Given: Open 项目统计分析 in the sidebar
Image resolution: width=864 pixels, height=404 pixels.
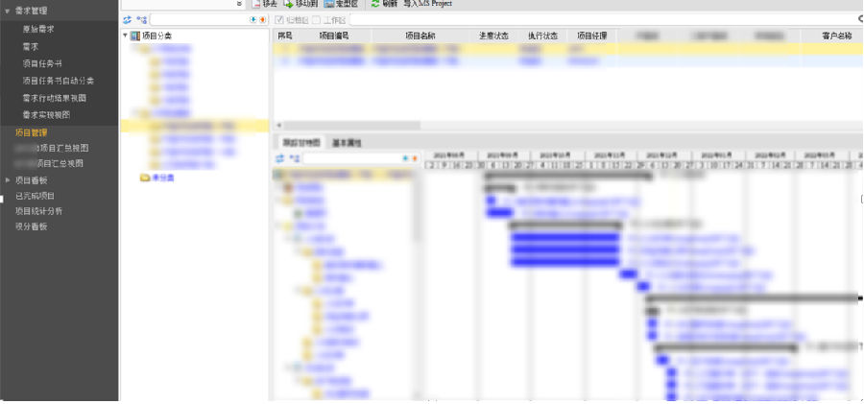Looking at the screenshot, I should [x=39, y=211].
